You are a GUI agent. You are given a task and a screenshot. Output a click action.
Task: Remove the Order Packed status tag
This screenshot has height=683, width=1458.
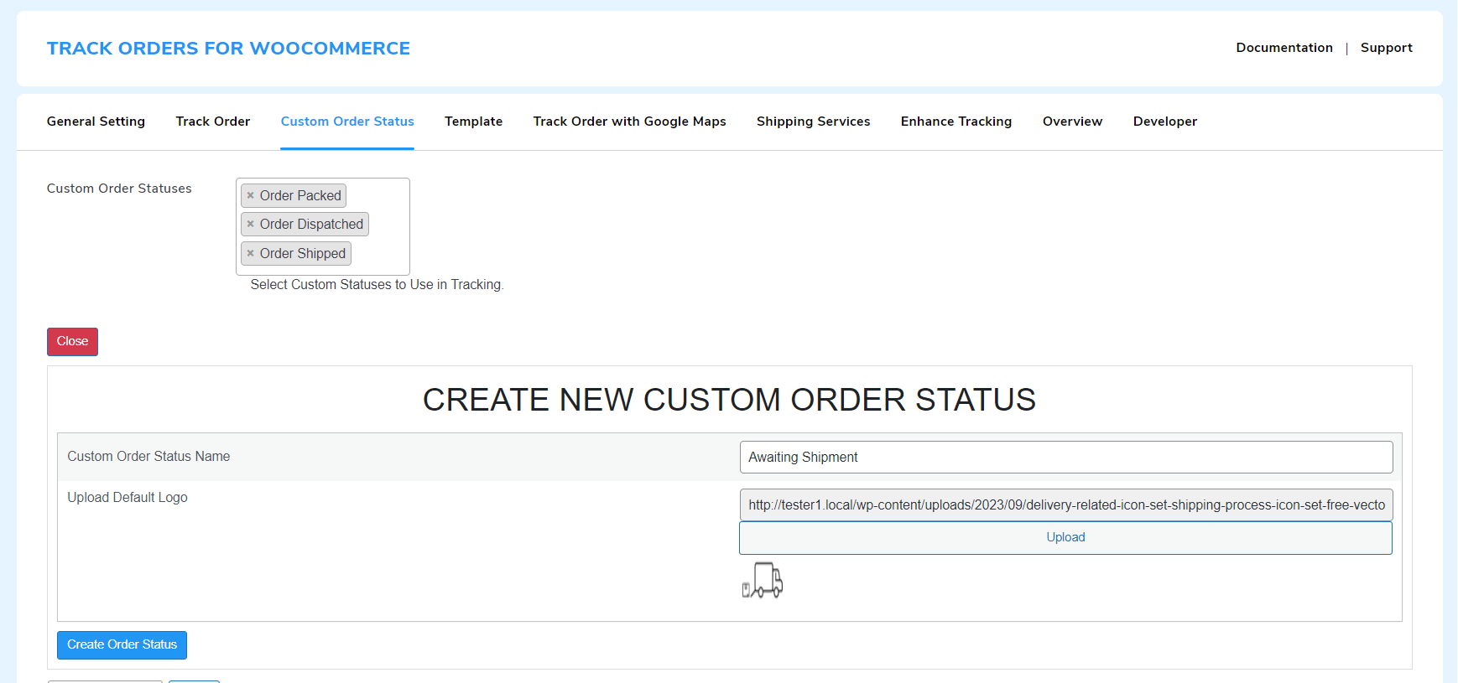pyautogui.click(x=250, y=195)
